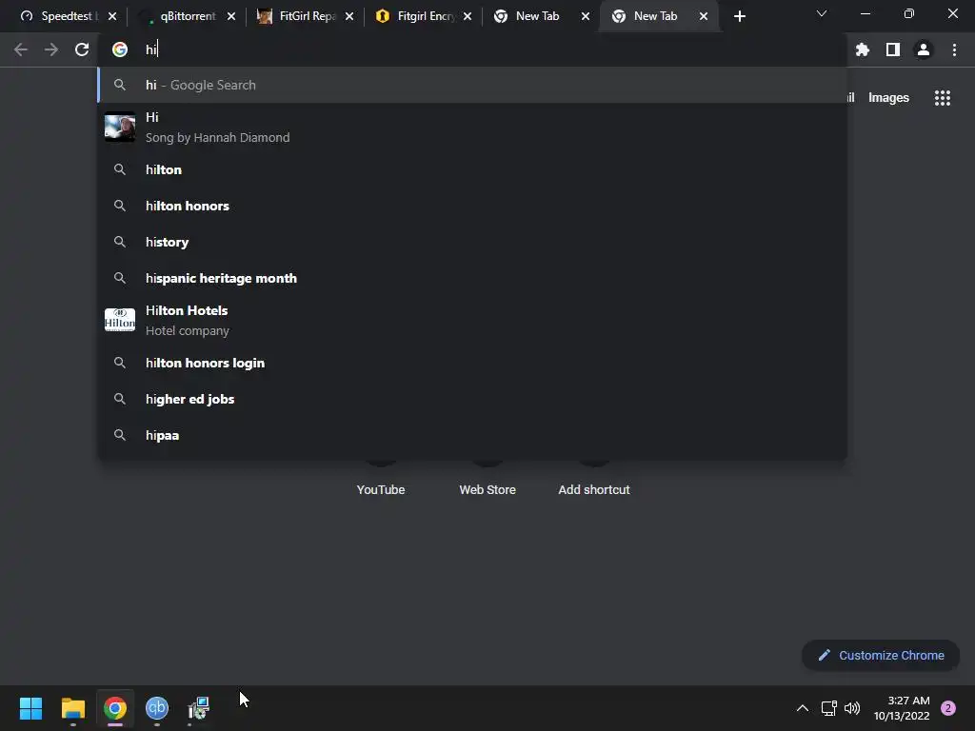Close the active New Tab

click(x=704, y=16)
